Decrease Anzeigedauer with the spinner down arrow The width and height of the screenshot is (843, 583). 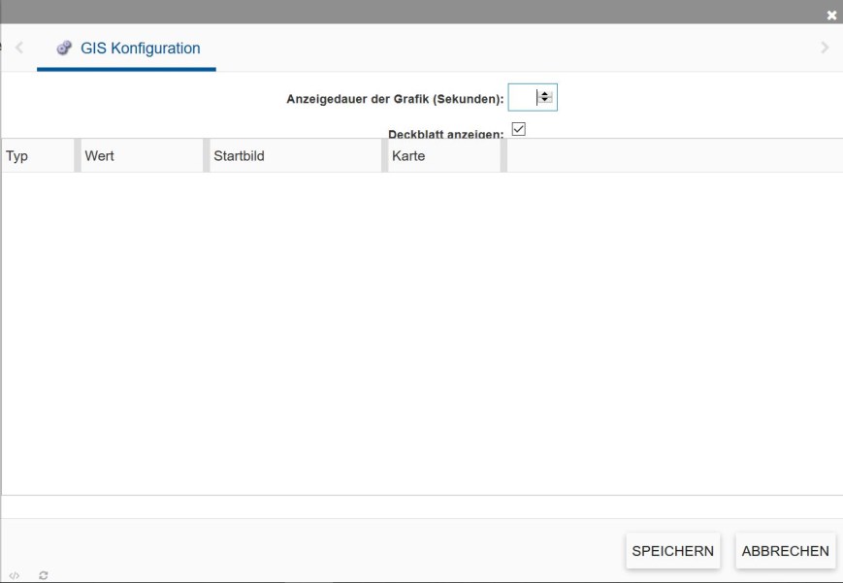click(545, 101)
